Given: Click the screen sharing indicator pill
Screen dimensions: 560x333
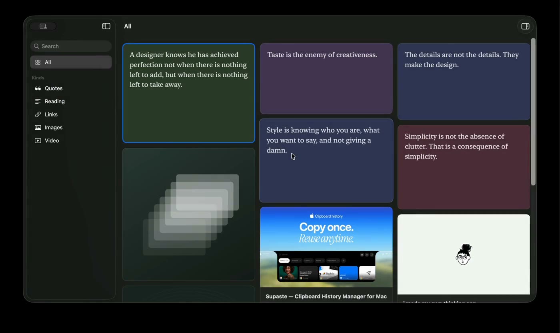Looking at the screenshot, I should [43, 26].
